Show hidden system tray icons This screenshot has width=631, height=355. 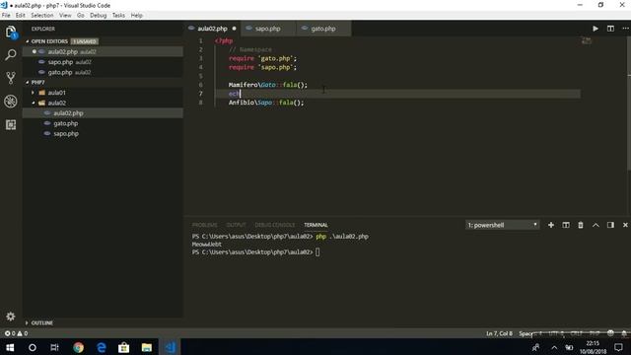[x=554, y=347]
